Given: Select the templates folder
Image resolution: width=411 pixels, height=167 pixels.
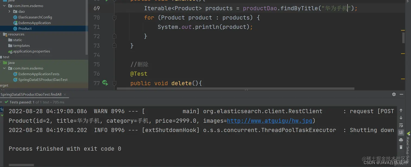Looking at the screenshot, I should [21, 46].
